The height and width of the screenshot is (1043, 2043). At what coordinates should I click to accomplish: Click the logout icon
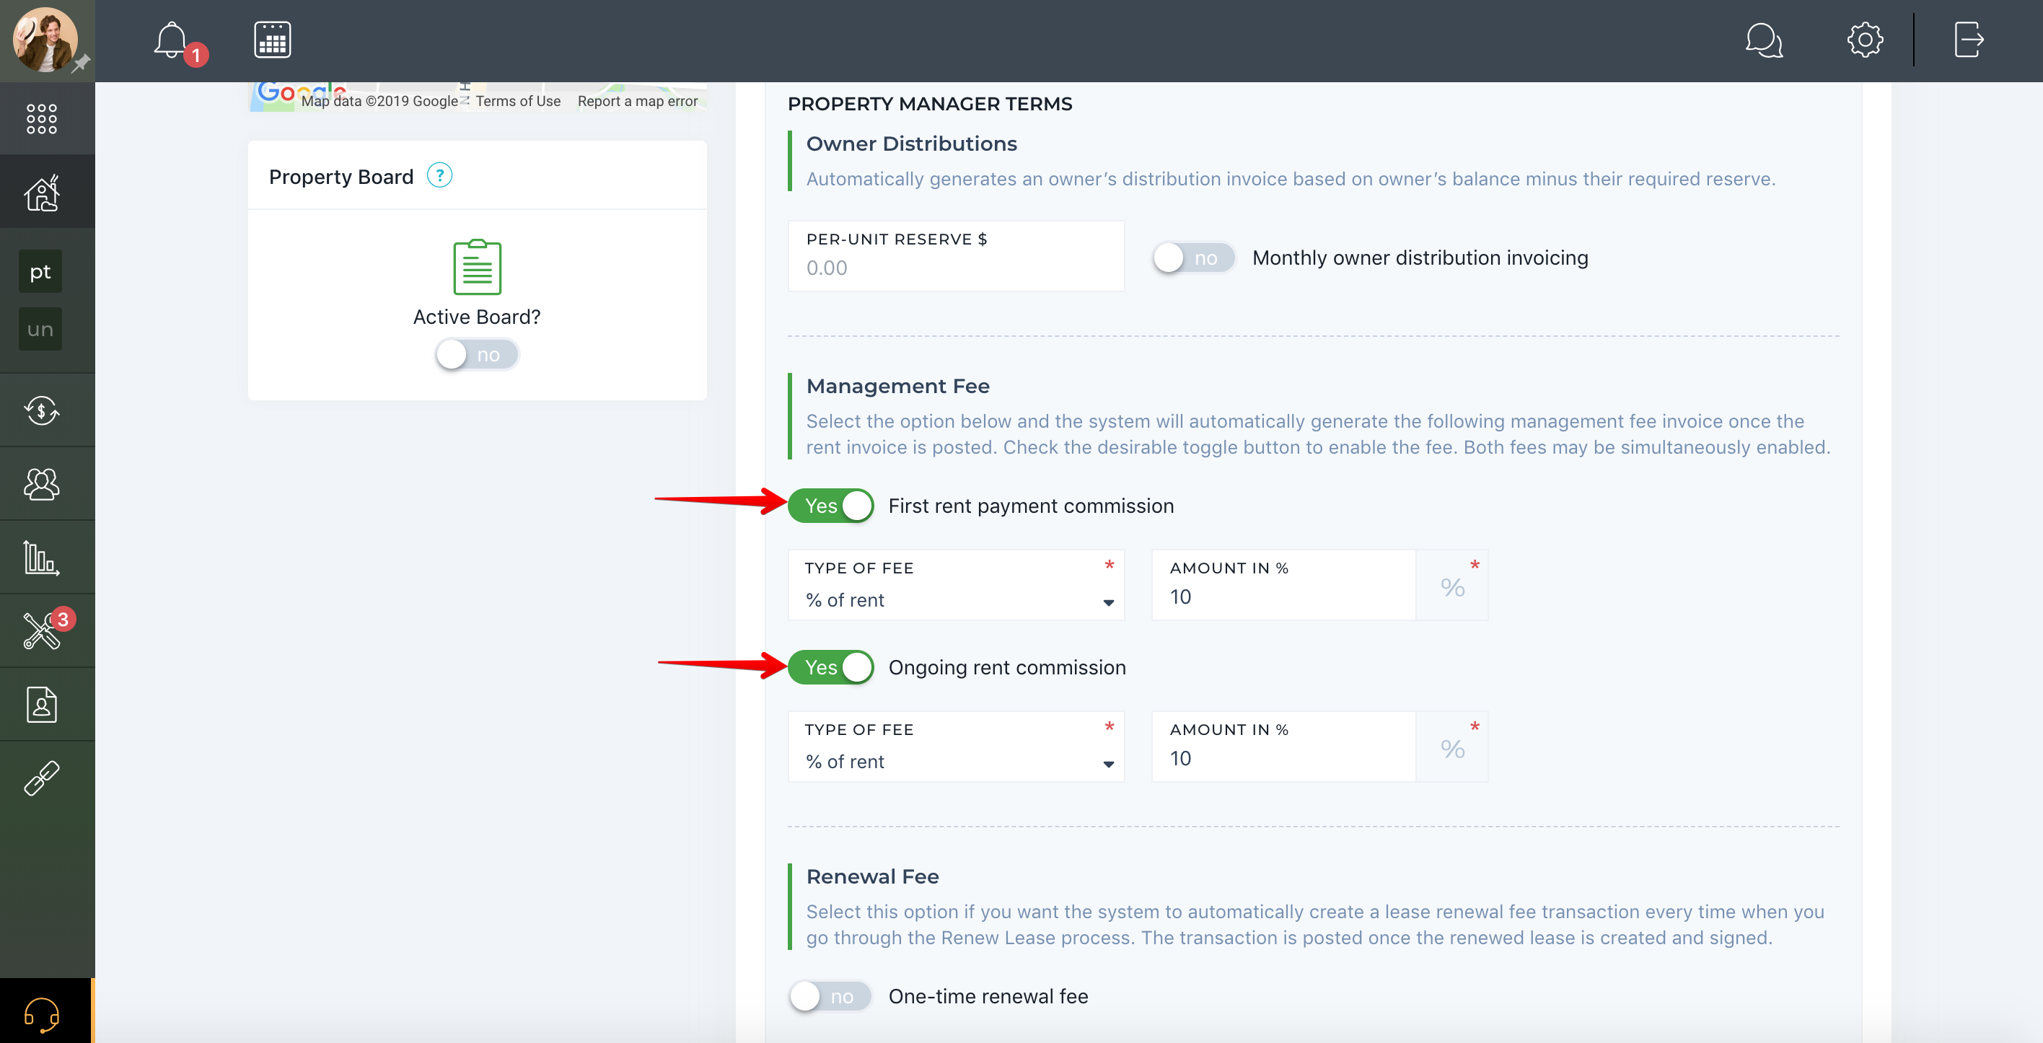(x=1969, y=40)
